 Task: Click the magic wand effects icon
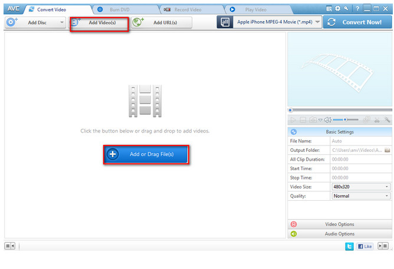click(387, 120)
